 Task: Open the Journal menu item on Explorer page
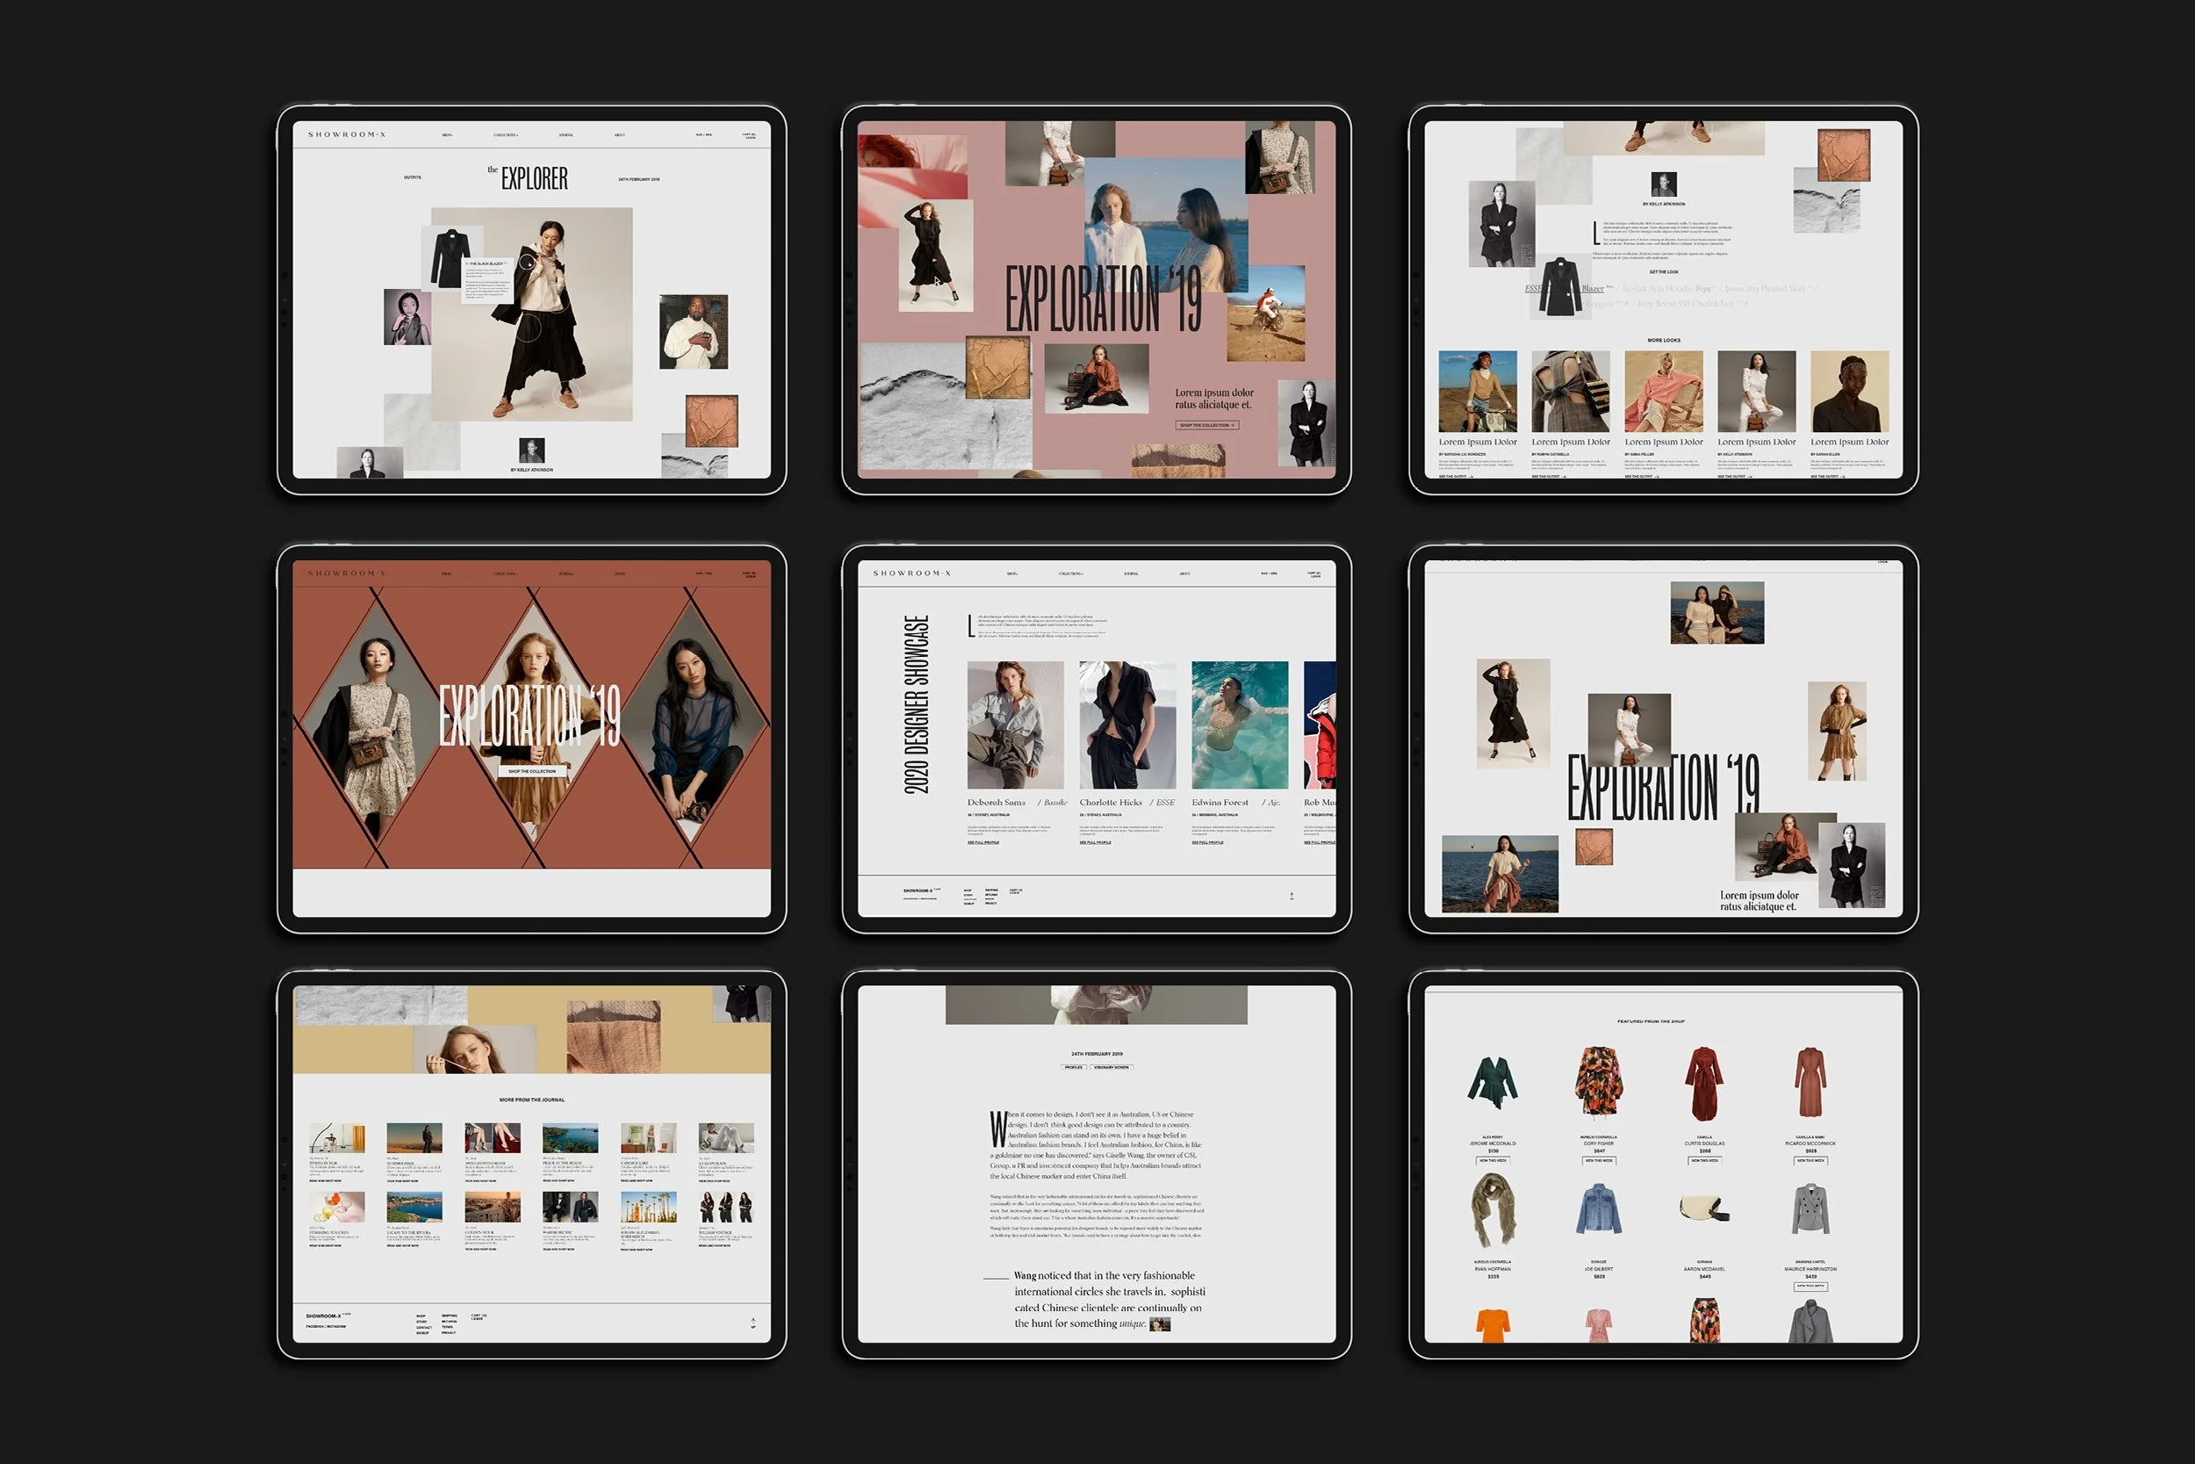click(565, 135)
